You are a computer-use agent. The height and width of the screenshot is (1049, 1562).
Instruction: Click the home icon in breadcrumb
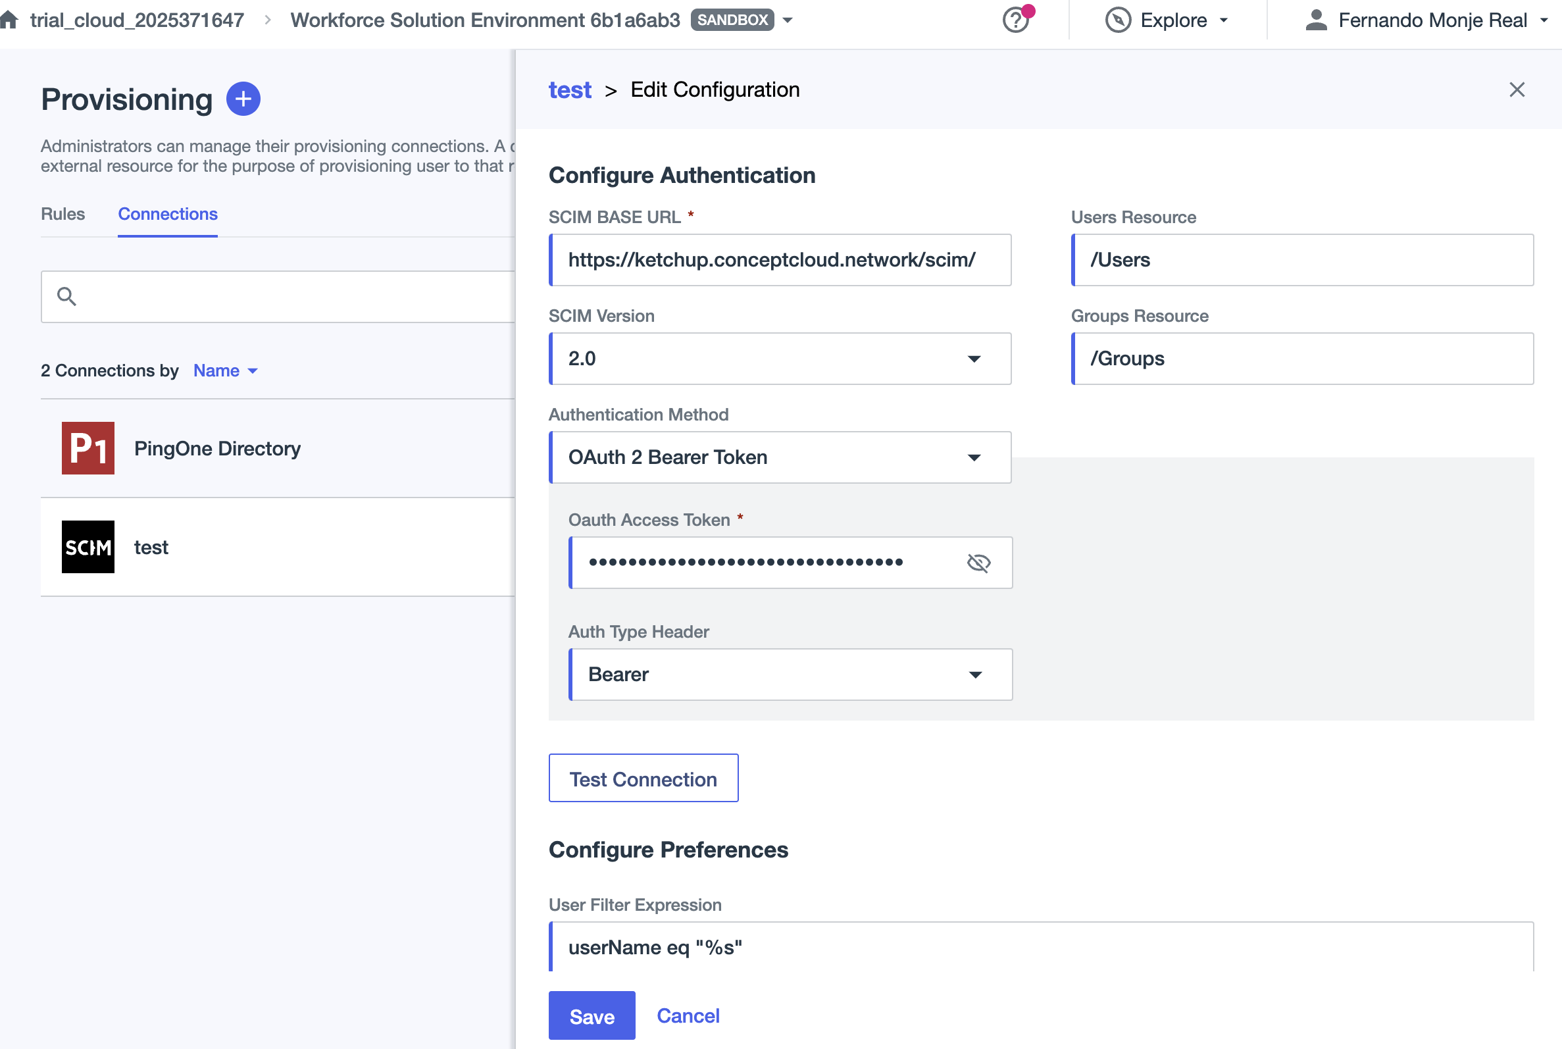[9, 19]
